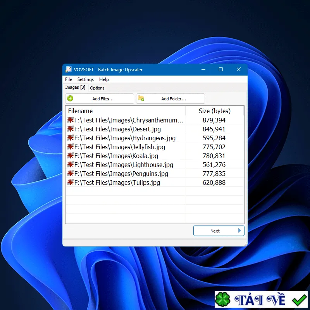Select the Desert.jpg row
This screenshot has width=310, height=310.
click(x=155, y=129)
